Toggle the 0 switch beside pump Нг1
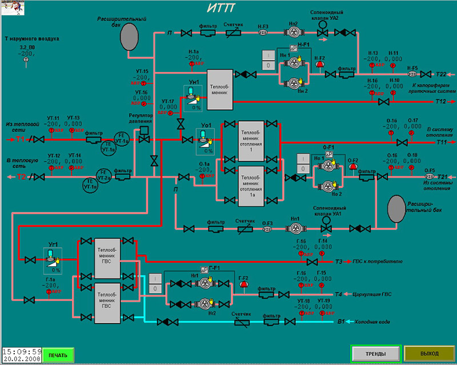This screenshot has height=365, width=457. point(155,288)
